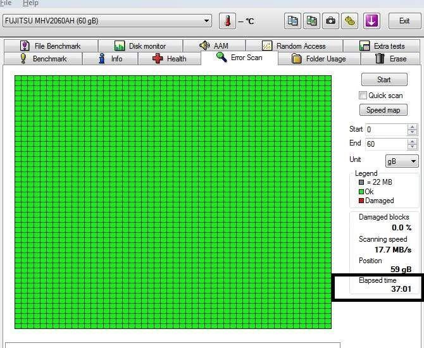Click the purple download arrow icon
The width and height of the screenshot is (424, 348).
371,21
